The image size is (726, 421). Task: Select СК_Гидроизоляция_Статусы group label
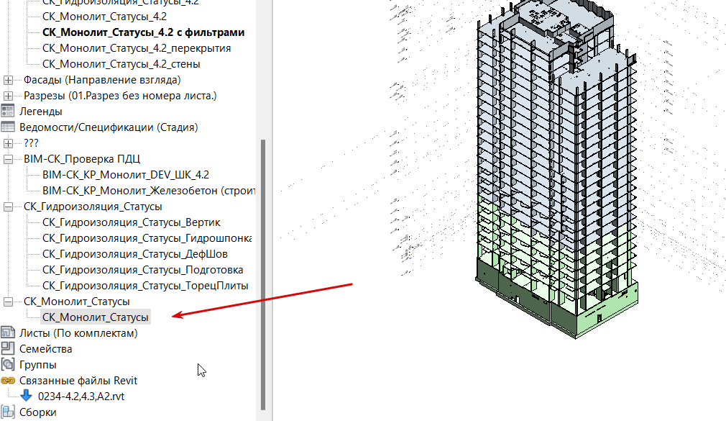tap(93, 207)
